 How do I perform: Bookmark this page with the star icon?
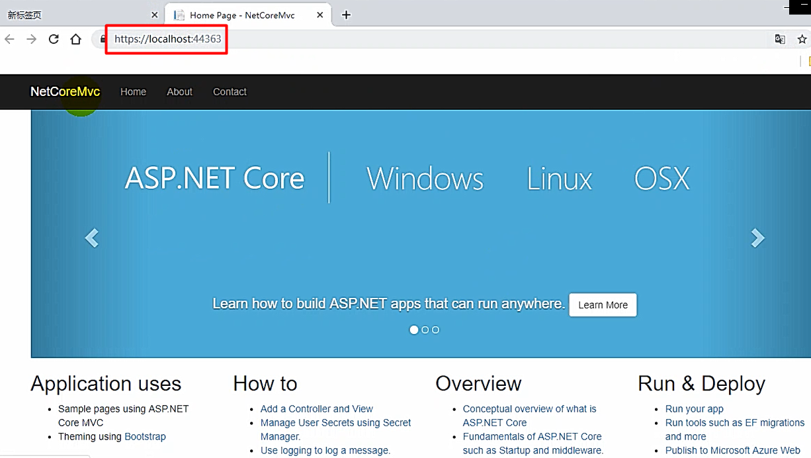pyautogui.click(x=802, y=39)
